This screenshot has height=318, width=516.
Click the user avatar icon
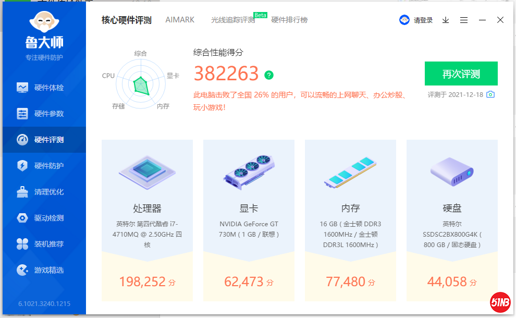[x=404, y=20]
